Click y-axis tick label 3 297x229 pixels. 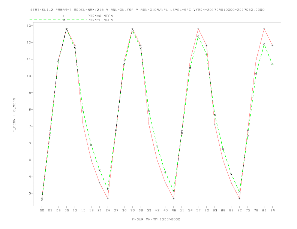pyautogui.click(x=30, y=193)
